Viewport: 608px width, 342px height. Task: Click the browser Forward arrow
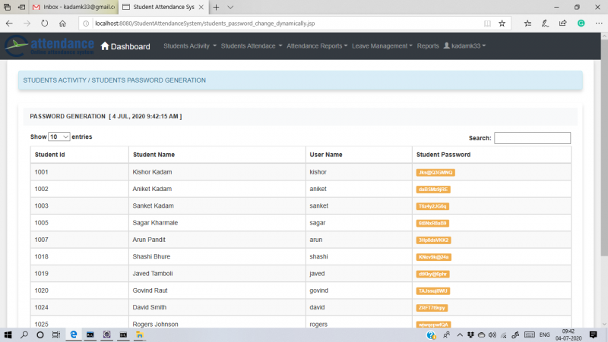click(x=27, y=24)
